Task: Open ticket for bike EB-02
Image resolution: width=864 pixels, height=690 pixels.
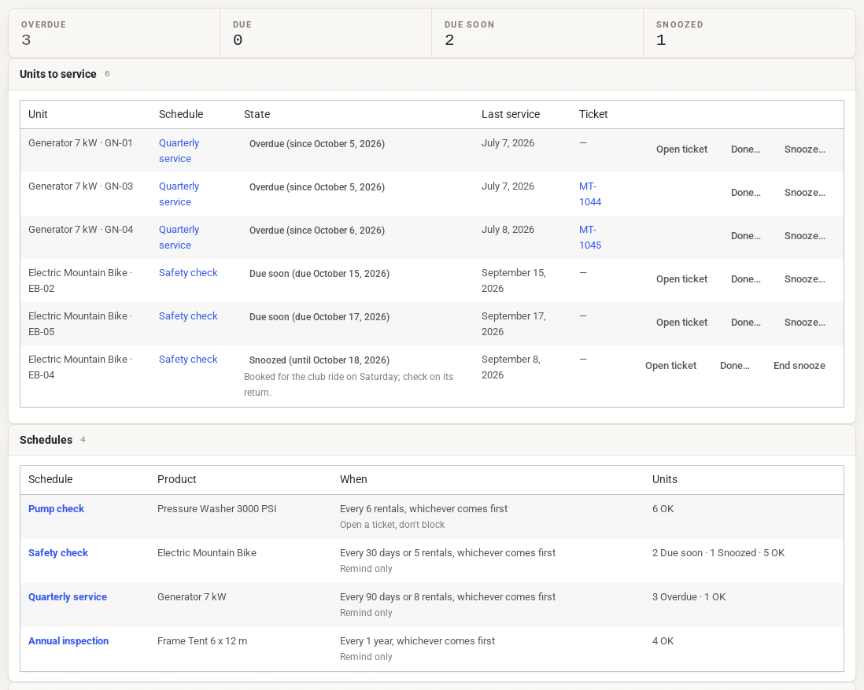Action: click(681, 279)
